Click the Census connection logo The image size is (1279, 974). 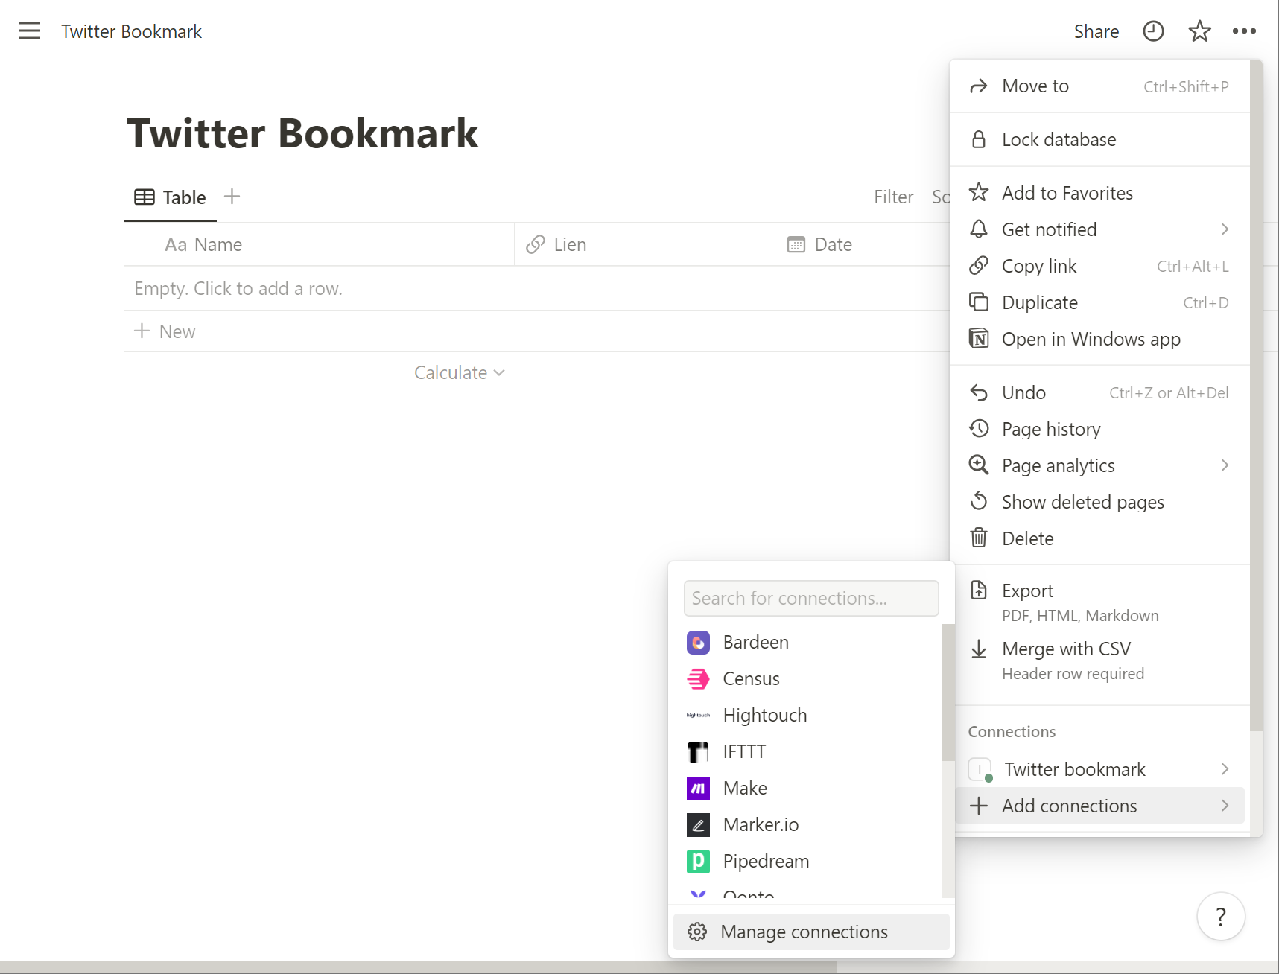(698, 678)
